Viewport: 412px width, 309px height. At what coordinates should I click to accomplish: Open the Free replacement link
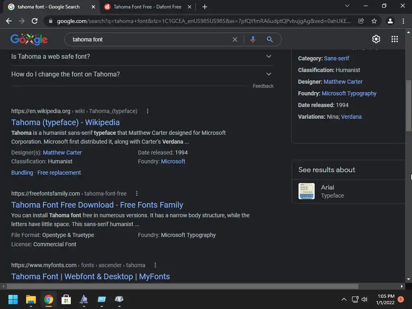59,173
